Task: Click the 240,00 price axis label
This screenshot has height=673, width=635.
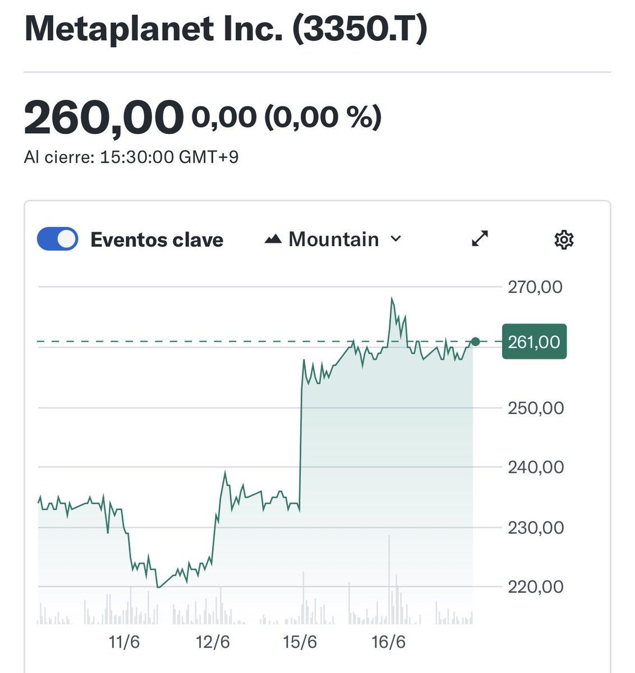Action: pos(536,467)
